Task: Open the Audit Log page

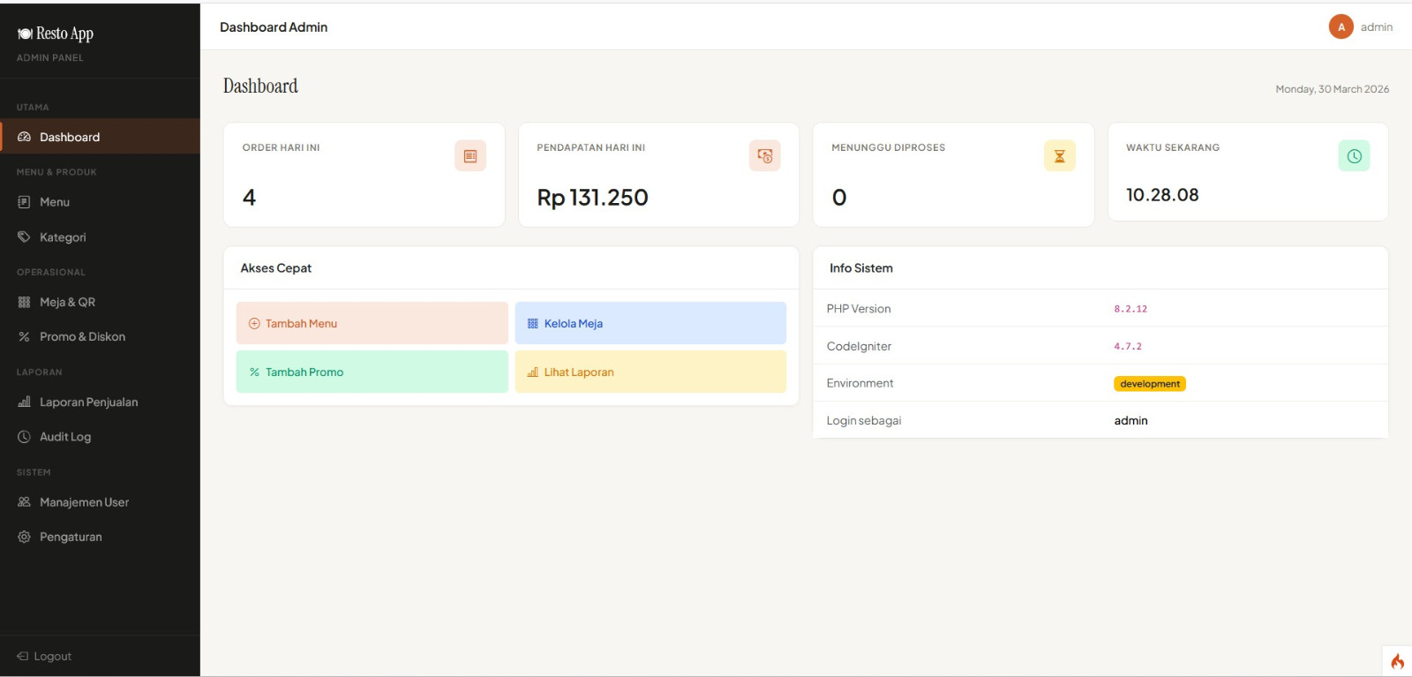Action: point(64,437)
